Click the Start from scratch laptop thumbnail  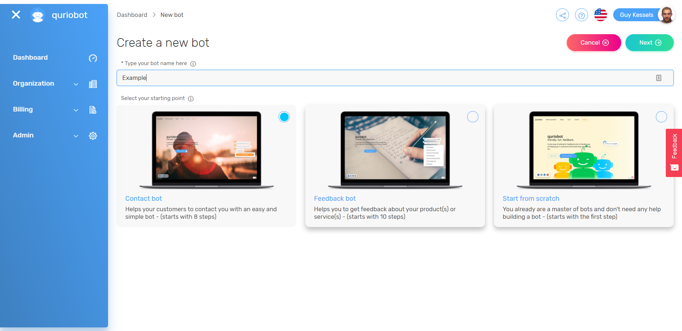584,150
